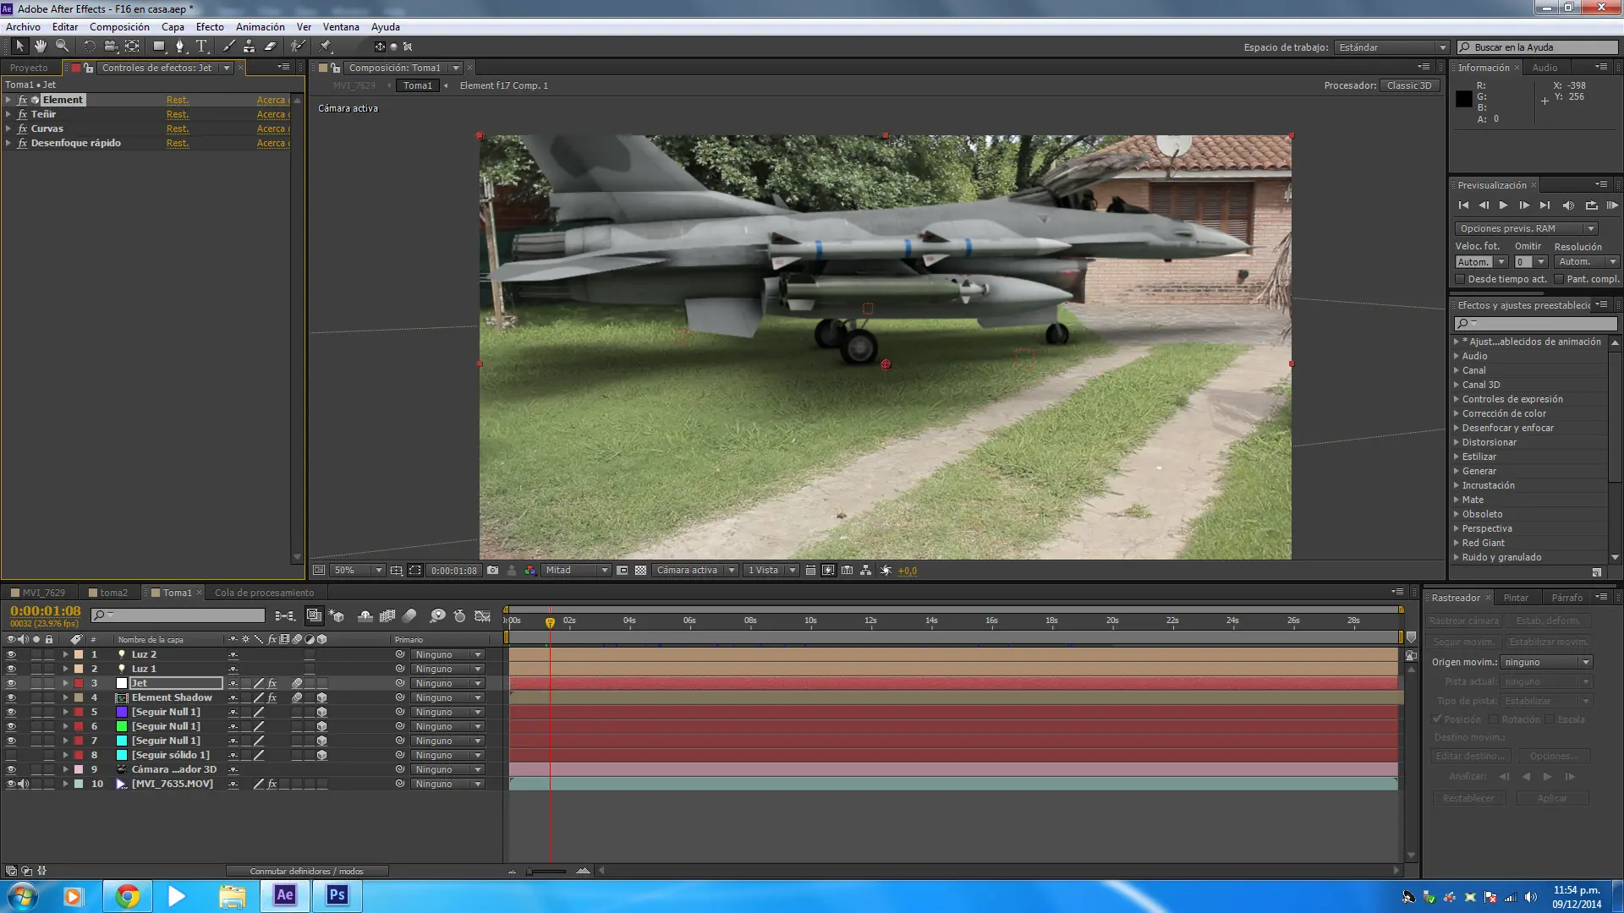This screenshot has width=1624, height=913.
Task: Expand Desenfoque rápido effect properties
Action: pyautogui.click(x=8, y=143)
